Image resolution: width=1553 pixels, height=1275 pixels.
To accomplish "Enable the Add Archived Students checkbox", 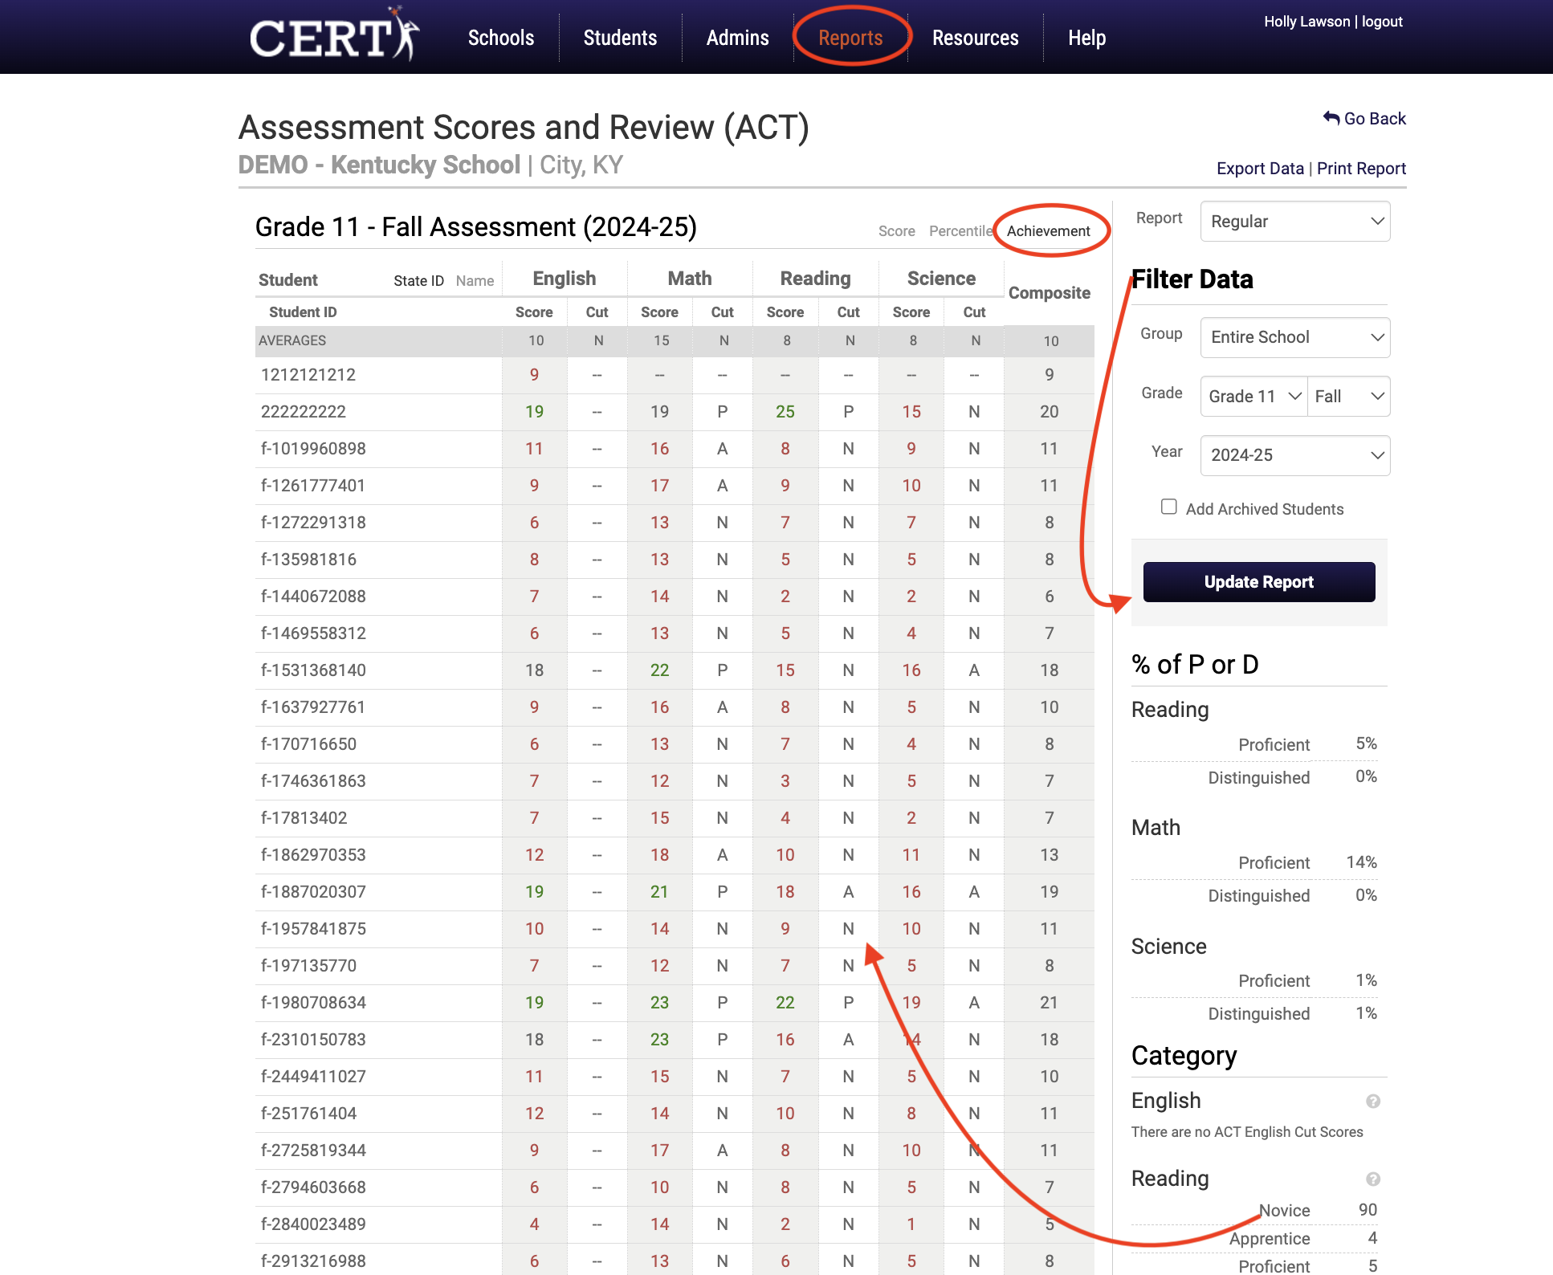I will (x=1168, y=507).
